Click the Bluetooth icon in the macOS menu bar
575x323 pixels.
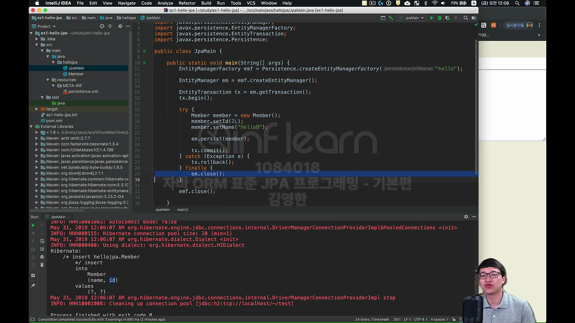(425, 3)
